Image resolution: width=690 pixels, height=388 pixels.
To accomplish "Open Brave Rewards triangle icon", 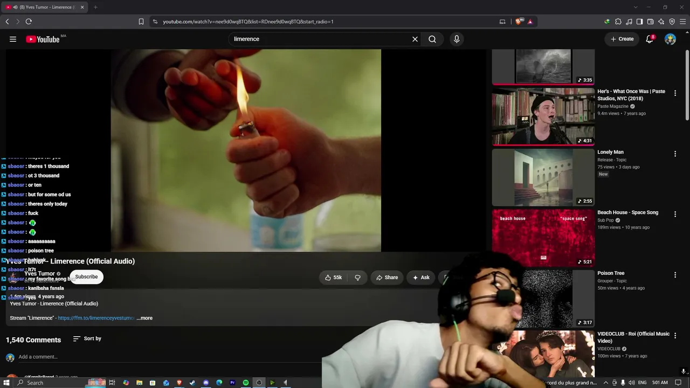I will click(530, 22).
